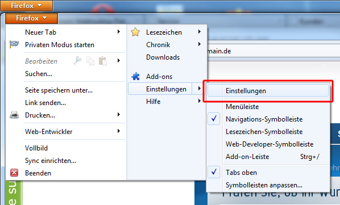Expand the Bearbeiten submenu arrow

click(x=119, y=61)
